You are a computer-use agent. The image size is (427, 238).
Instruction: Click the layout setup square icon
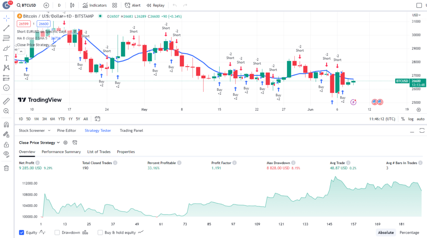point(419,5)
